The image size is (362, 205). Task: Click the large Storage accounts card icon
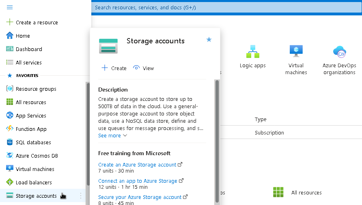click(x=108, y=46)
